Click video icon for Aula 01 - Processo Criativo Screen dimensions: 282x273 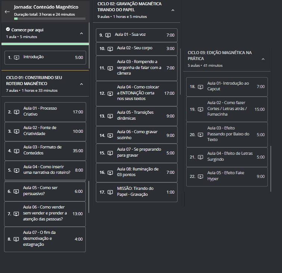(x=16, y=112)
